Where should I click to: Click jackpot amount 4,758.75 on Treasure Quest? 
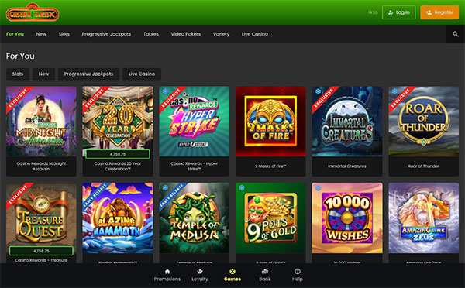pos(41,251)
